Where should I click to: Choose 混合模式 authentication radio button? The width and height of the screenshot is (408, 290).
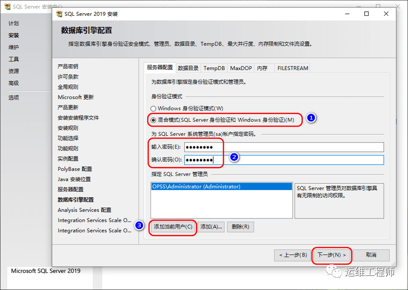tap(153, 120)
